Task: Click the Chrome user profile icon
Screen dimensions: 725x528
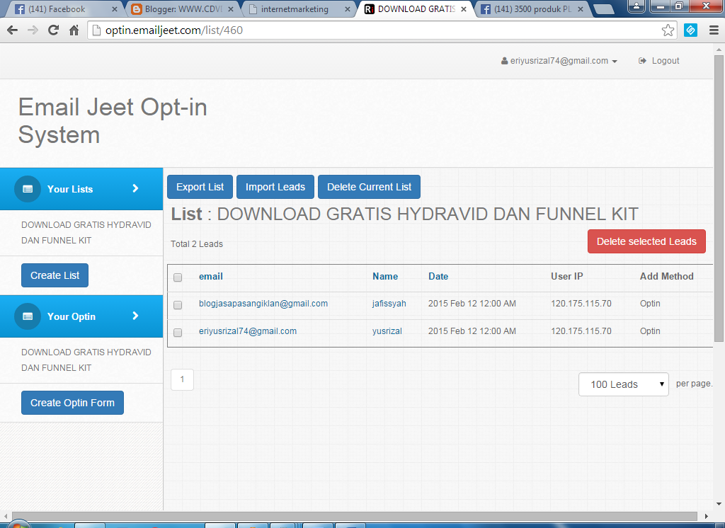Action: click(636, 6)
